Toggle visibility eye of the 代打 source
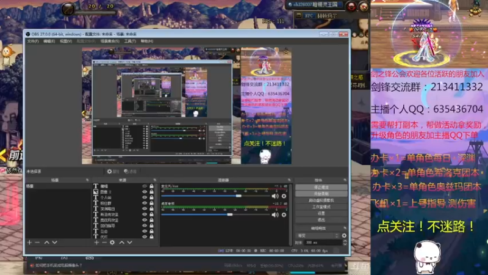 (145, 237)
